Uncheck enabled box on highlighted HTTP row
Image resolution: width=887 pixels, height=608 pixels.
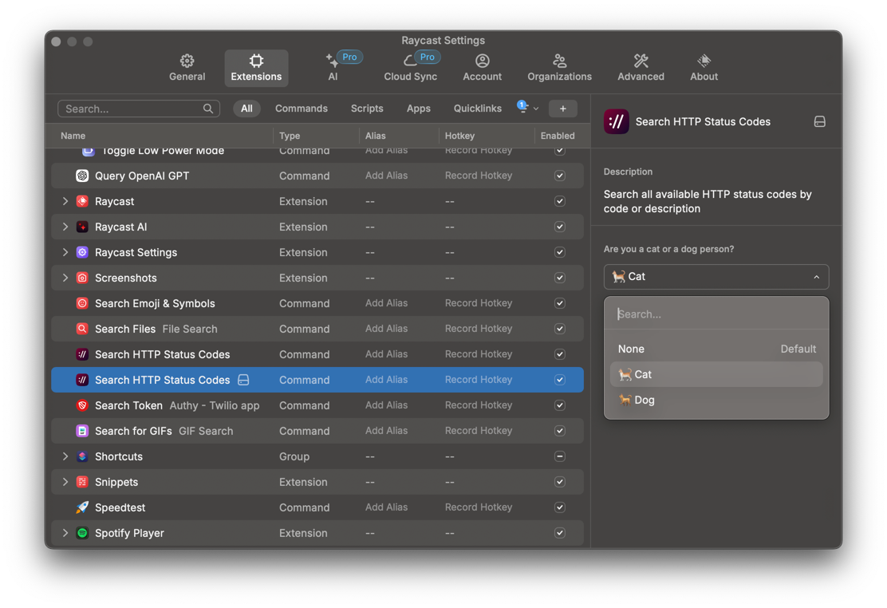click(559, 380)
